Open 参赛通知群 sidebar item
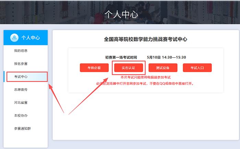The image size is (240, 149). [23, 128]
